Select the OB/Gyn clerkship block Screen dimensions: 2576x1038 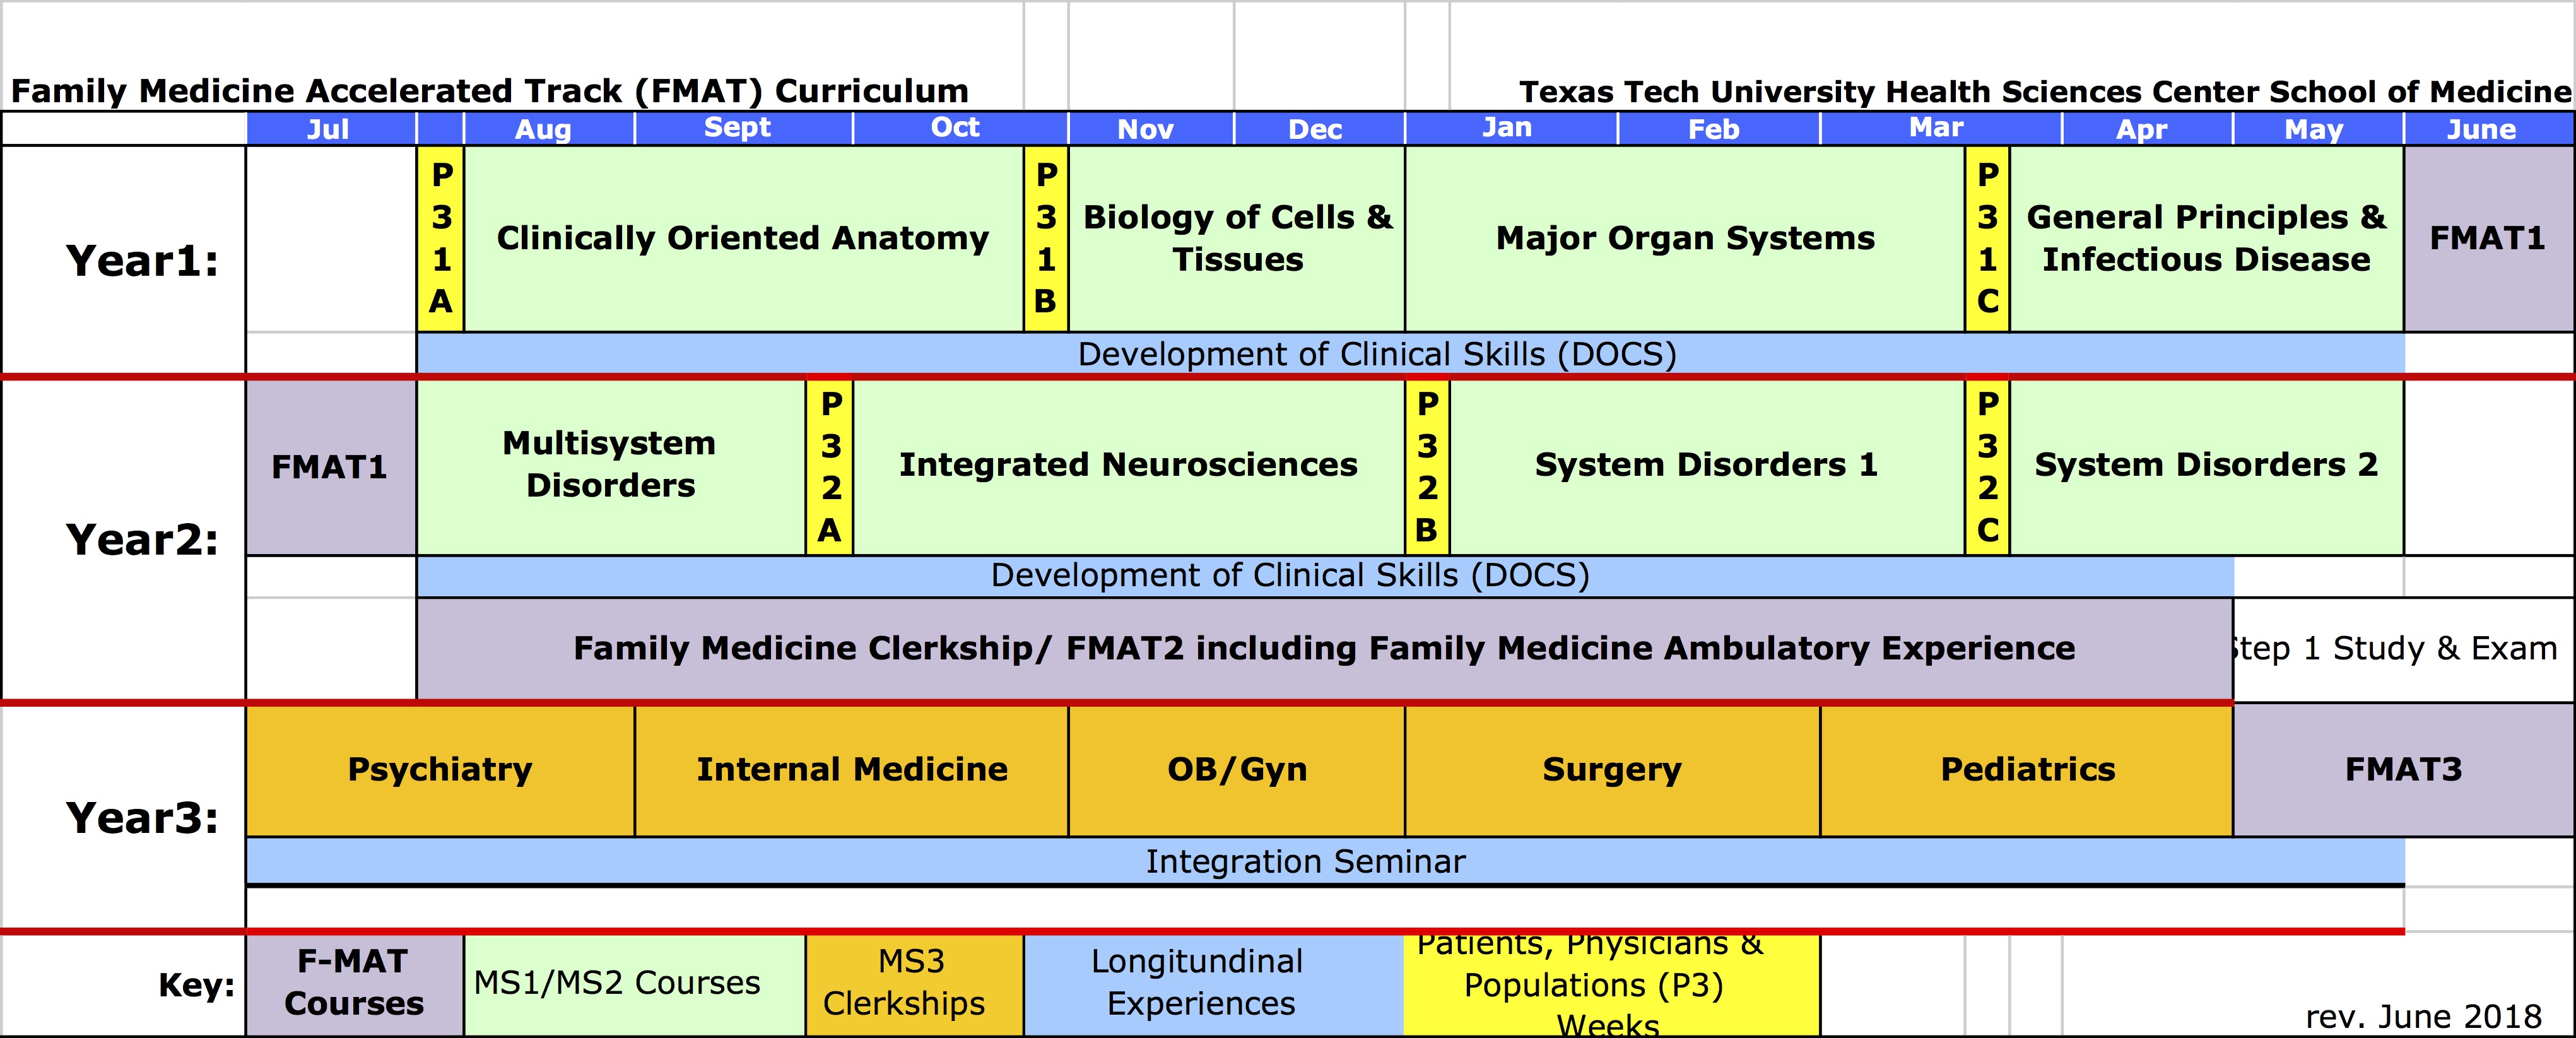pos(1237,770)
